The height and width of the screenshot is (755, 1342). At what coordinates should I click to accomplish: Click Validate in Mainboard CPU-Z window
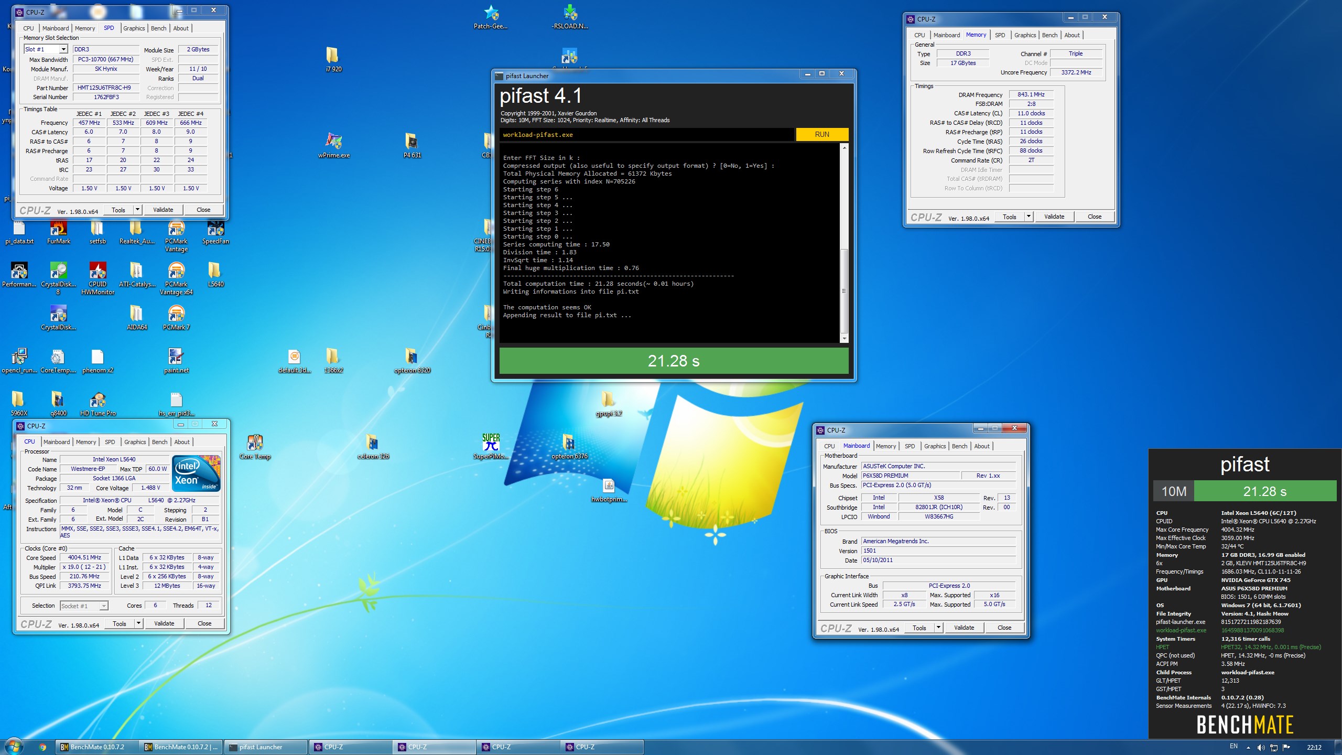pos(964,628)
